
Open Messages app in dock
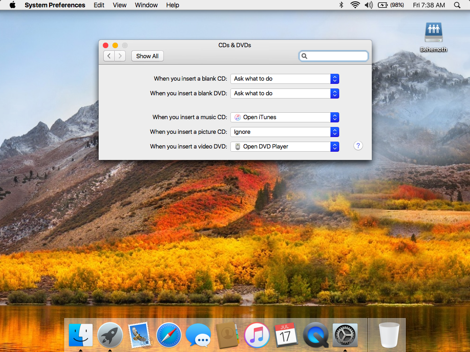(198, 335)
